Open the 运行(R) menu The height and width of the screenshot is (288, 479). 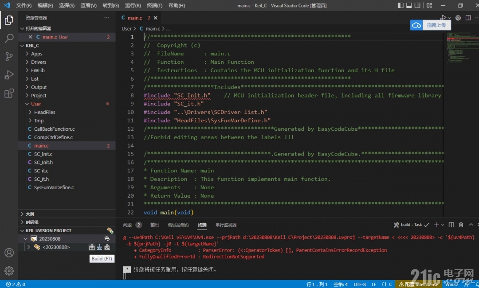pyautogui.click(x=133, y=5)
